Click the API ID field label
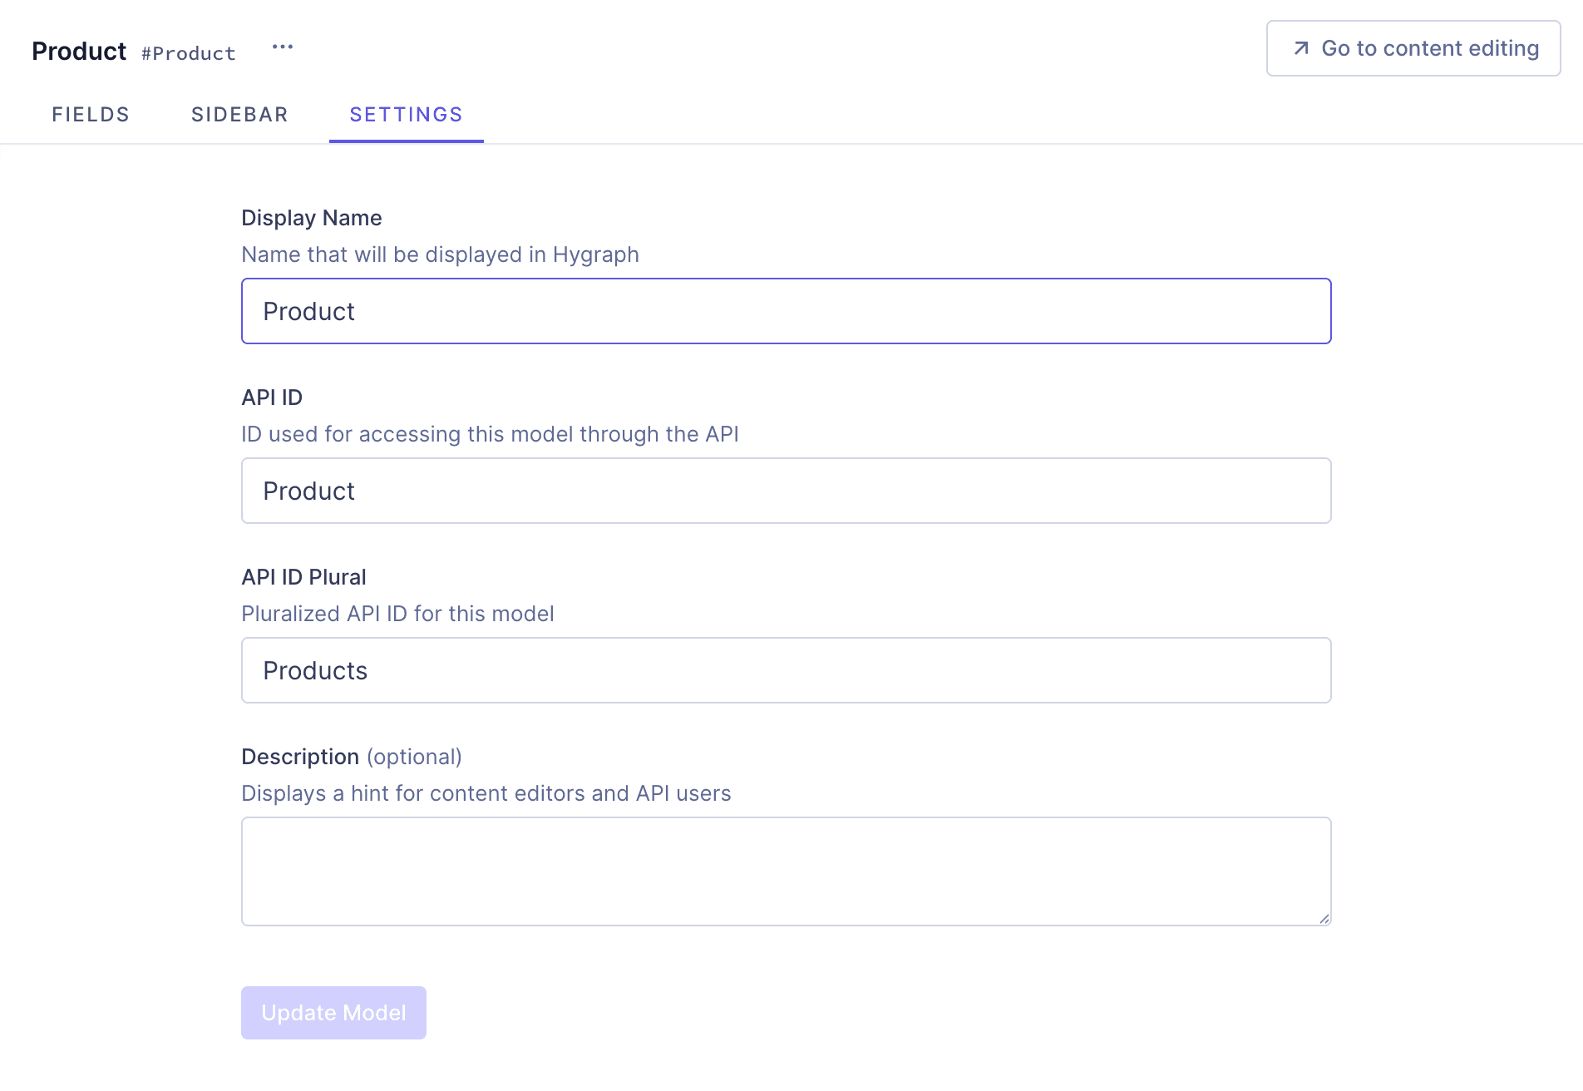The width and height of the screenshot is (1583, 1091). click(x=272, y=397)
